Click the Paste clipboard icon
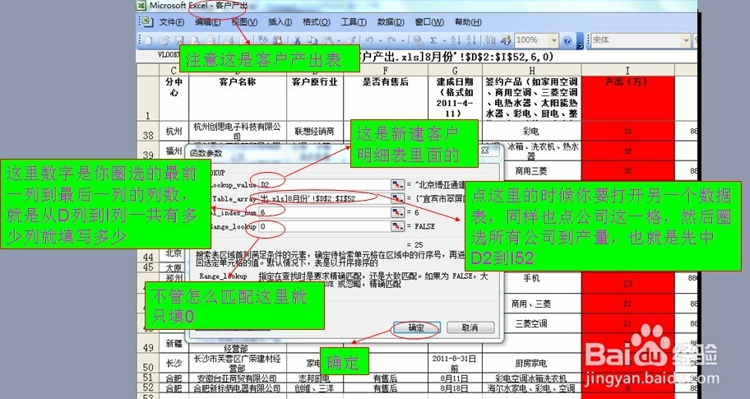 [x=327, y=40]
